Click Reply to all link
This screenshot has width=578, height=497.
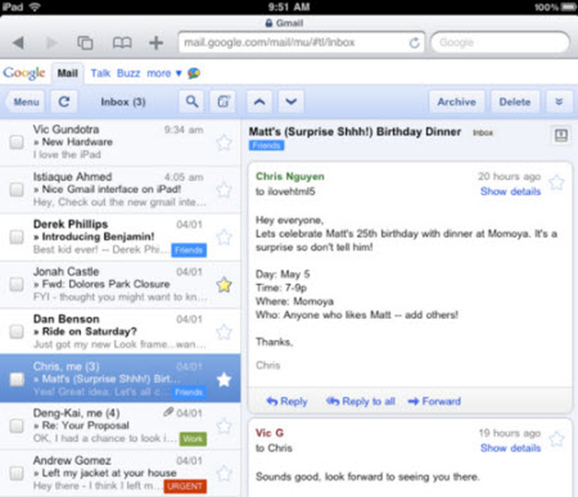[x=361, y=401]
